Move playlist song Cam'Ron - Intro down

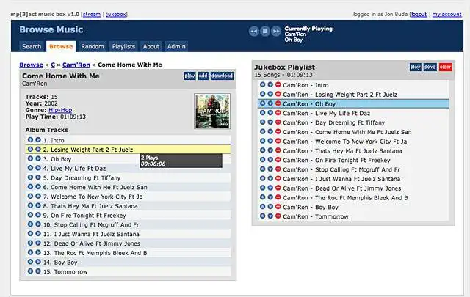click(270, 85)
